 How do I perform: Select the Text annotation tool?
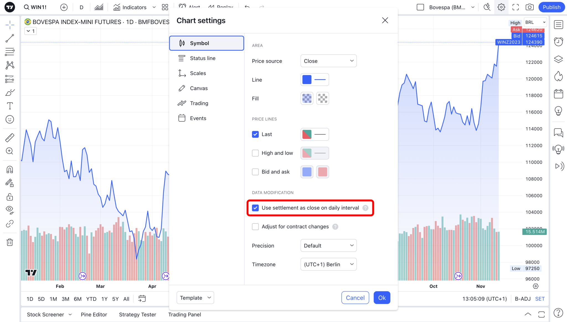click(x=10, y=106)
